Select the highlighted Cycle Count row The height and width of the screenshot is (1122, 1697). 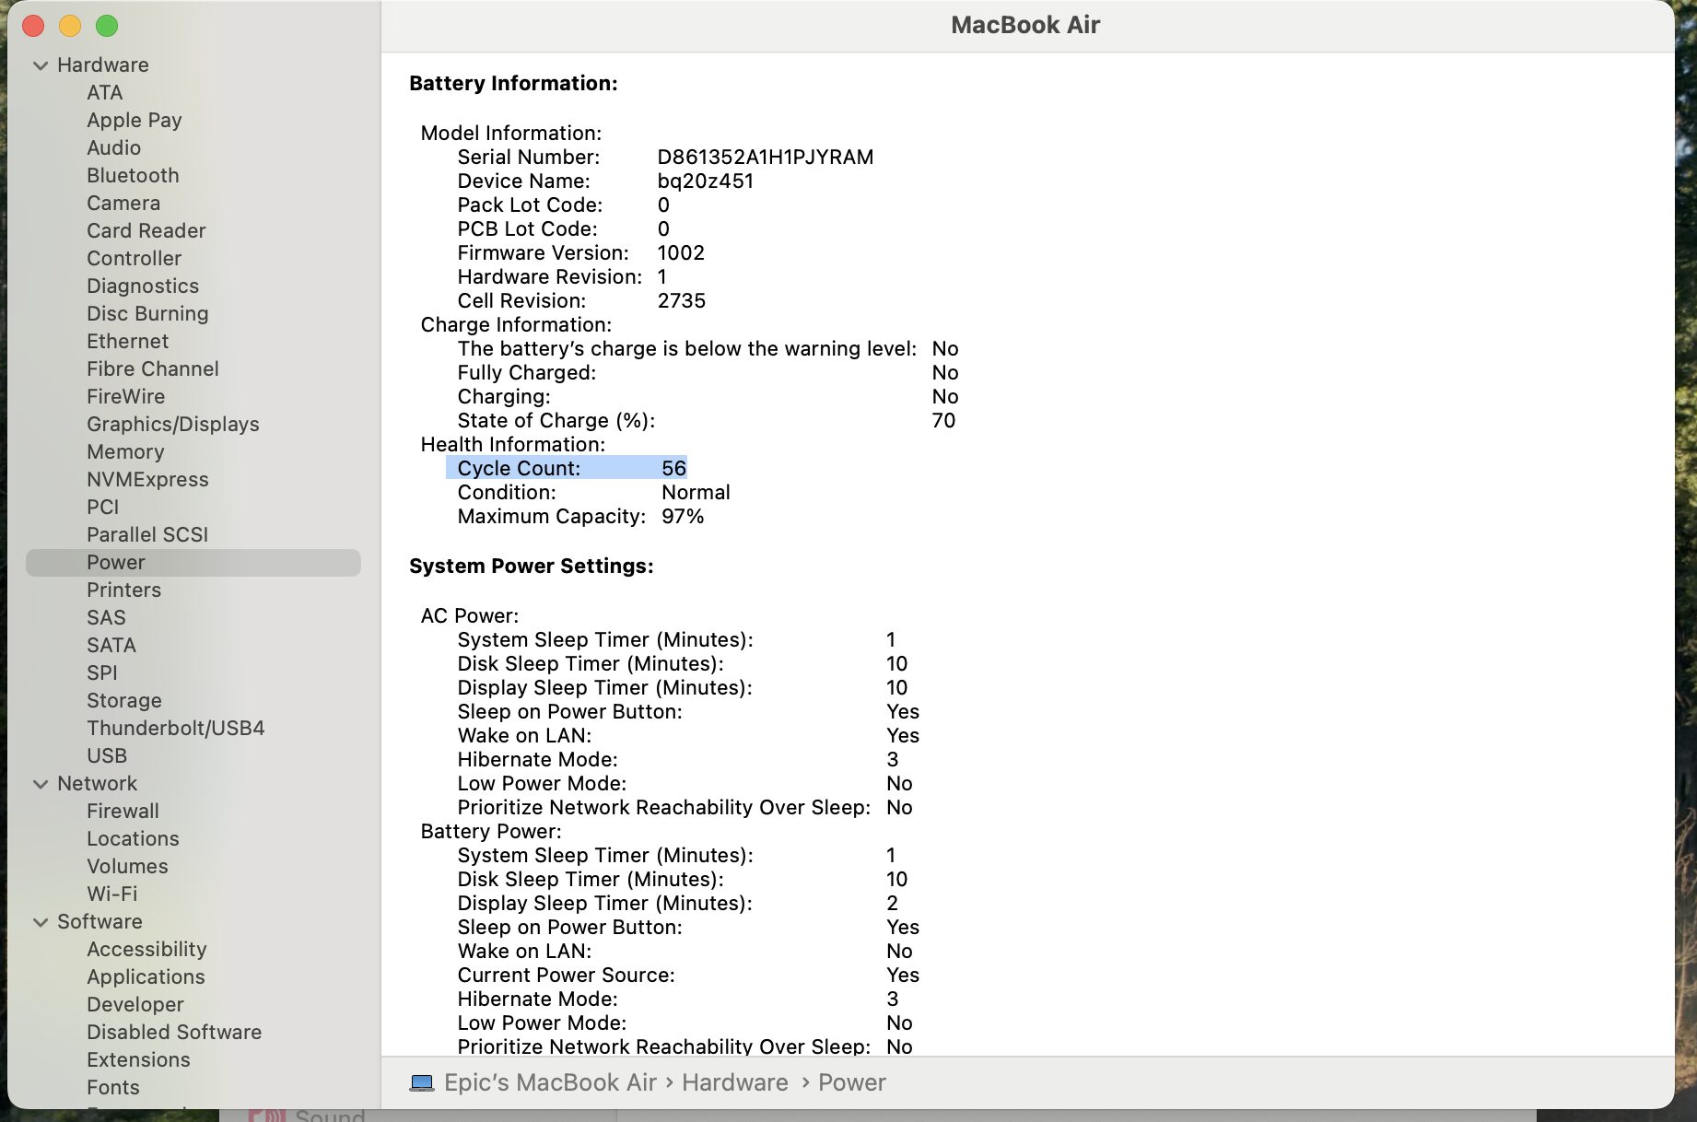[x=567, y=468]
